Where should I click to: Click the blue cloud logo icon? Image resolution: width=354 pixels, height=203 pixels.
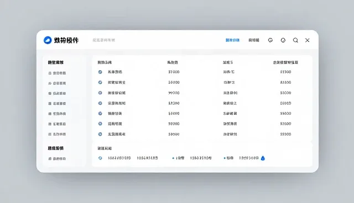click(48, 40)
